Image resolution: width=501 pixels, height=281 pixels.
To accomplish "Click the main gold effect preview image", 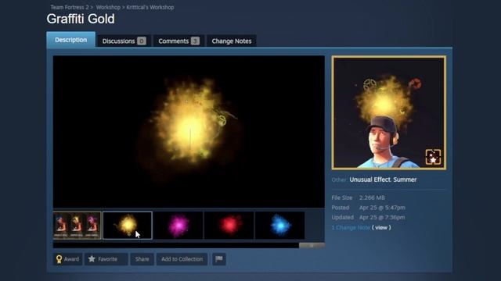I will [x=189, y=132].
